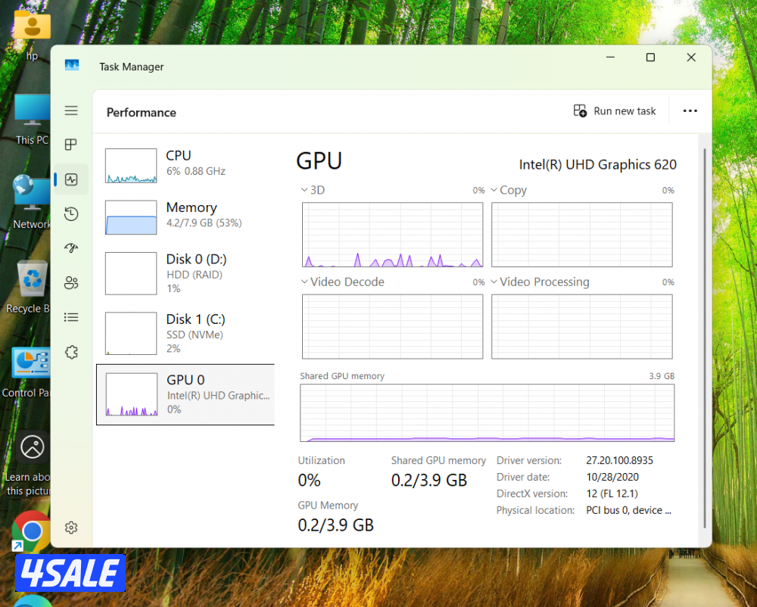
Task: Open the Processes page in Task Manager
Action: pos(71,144)
